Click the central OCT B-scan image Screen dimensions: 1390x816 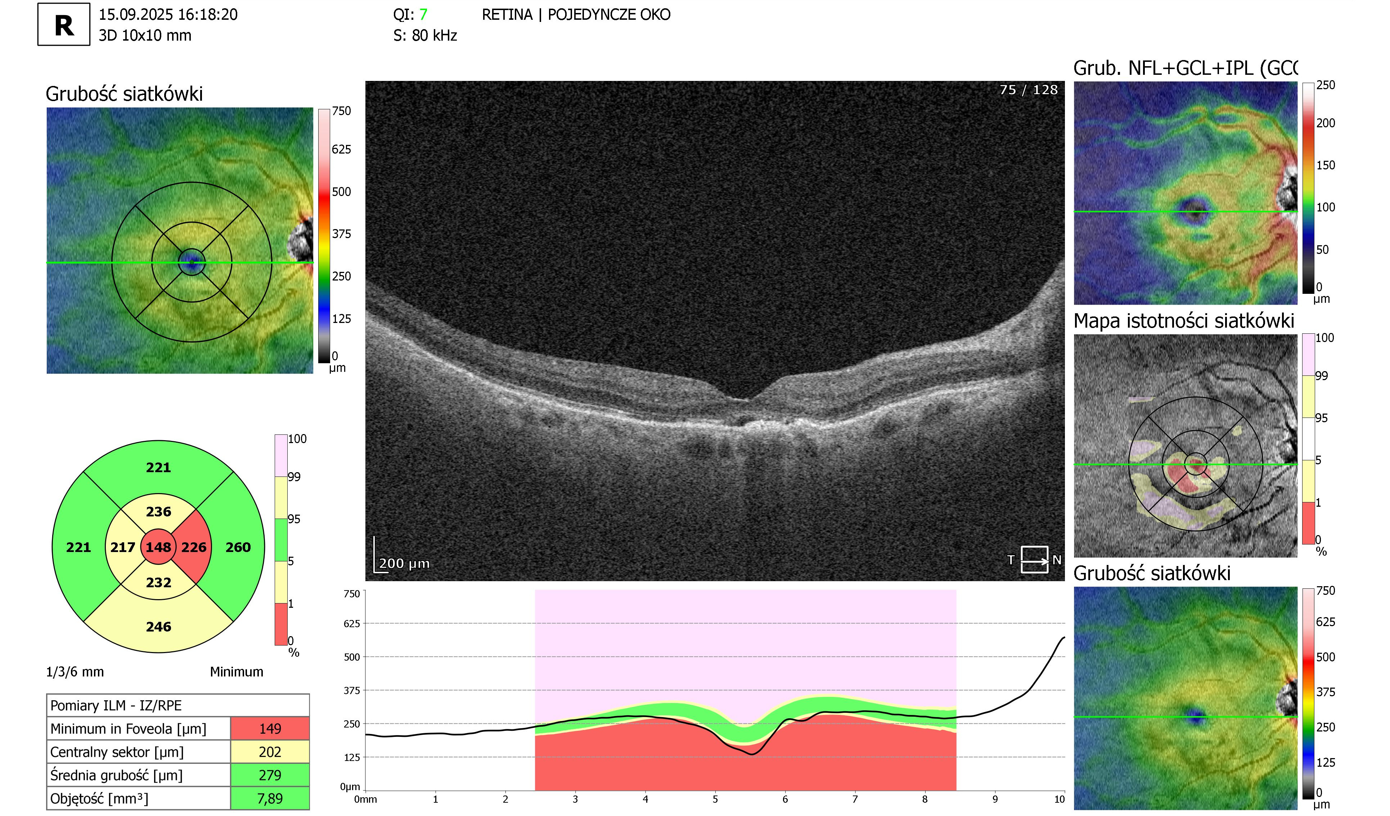click(715, 330)
